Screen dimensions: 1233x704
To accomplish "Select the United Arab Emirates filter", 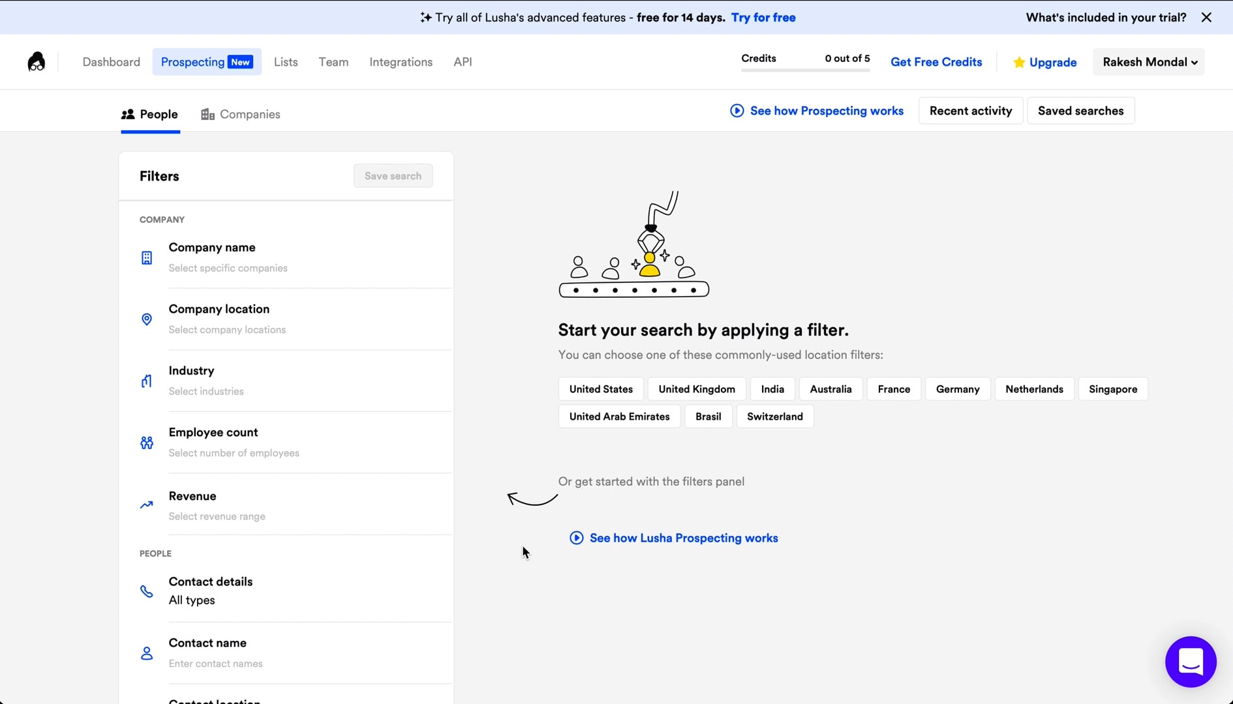I will 619,417.
